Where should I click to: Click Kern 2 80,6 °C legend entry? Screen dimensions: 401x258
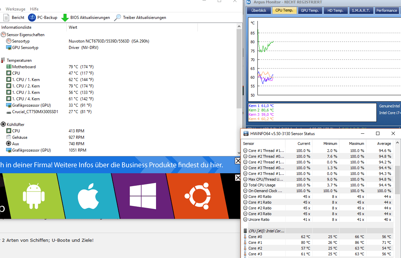coord(261,110)
